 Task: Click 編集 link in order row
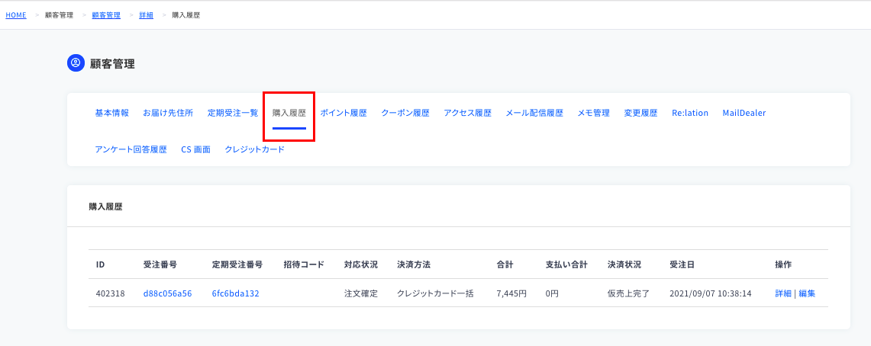[807, 293]
